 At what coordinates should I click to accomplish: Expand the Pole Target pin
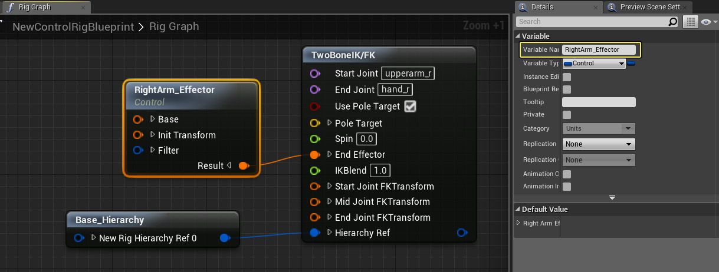coord(329,123)
